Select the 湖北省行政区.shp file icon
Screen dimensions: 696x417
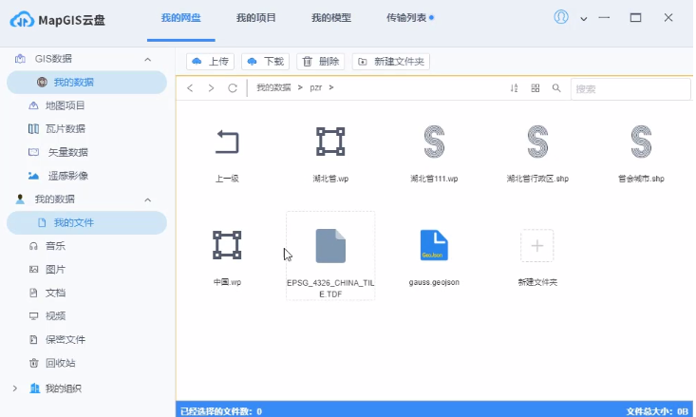(537, 142)
